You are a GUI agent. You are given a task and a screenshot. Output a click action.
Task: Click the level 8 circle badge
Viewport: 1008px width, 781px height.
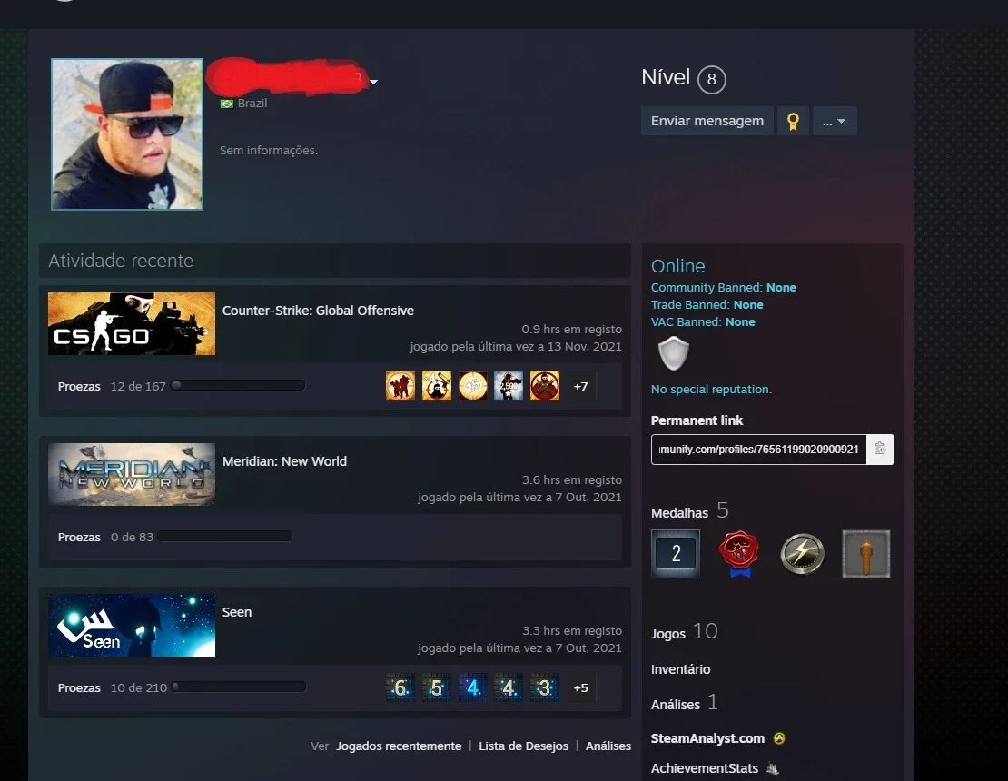point(712,79)
